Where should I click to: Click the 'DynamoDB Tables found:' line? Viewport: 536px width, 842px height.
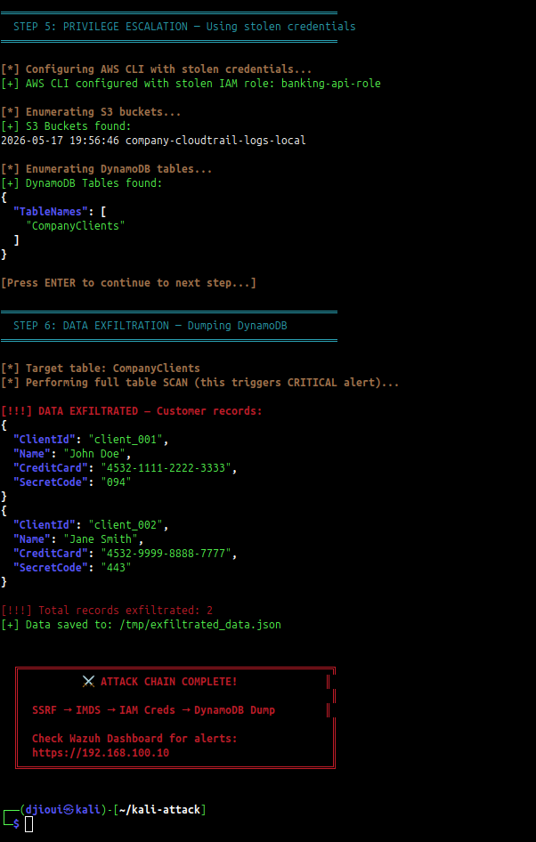pos(82,183)
